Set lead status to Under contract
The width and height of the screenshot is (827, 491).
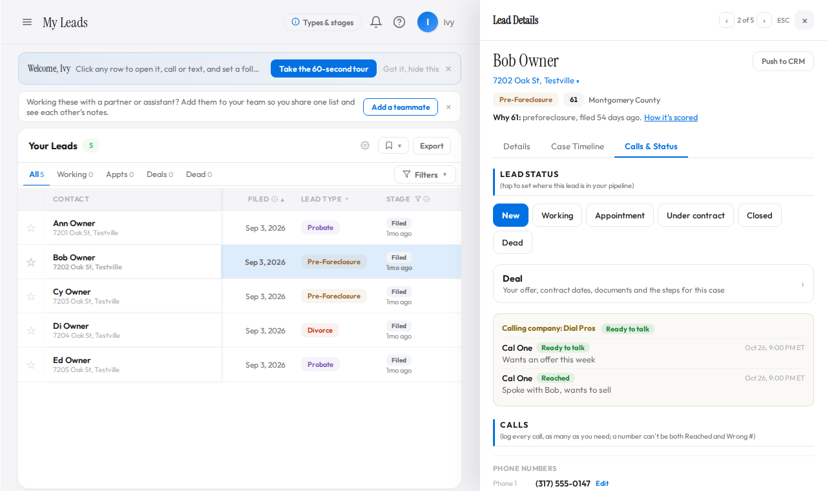pyautogui.click(x=696, y=215)
